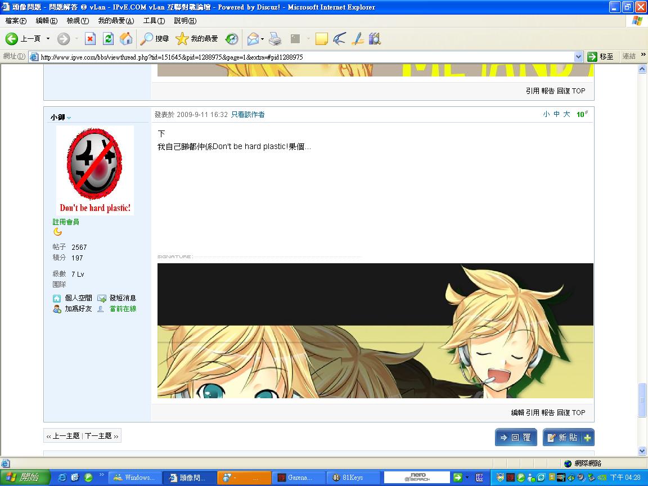Click 引用 on post 10

pyautogui.click(x=533, y=412)
